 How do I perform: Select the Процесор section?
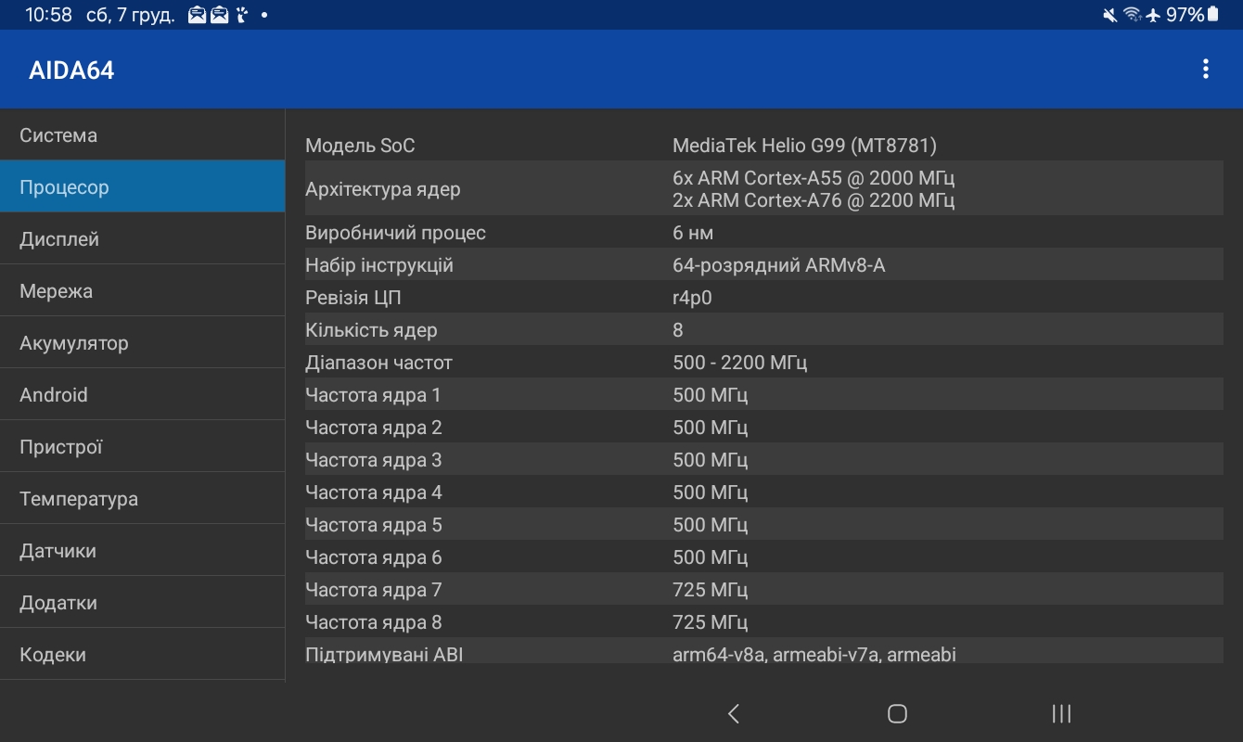coord(143,186)
